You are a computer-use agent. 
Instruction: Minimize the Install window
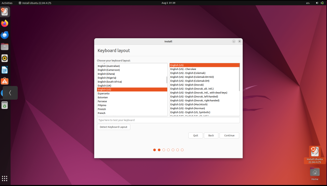234,41
